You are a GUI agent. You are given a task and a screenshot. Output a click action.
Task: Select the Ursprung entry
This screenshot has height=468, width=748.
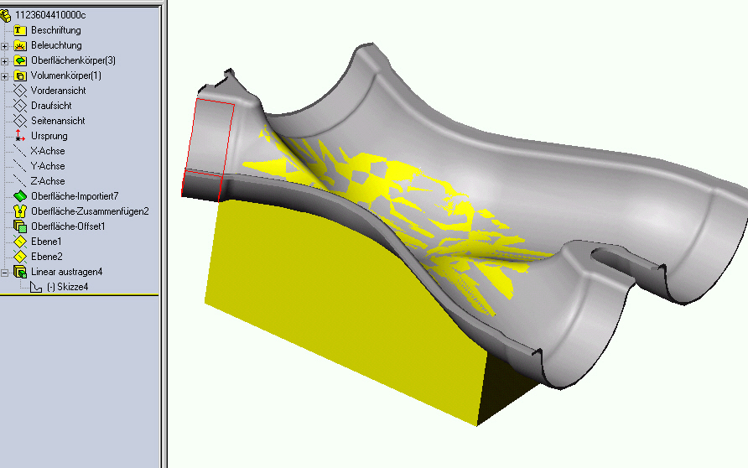[49, 136]
